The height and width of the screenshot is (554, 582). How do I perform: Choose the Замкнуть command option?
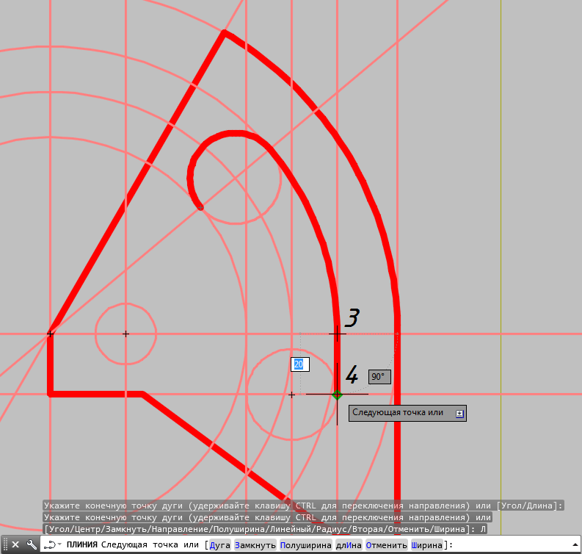click(255, 545)
